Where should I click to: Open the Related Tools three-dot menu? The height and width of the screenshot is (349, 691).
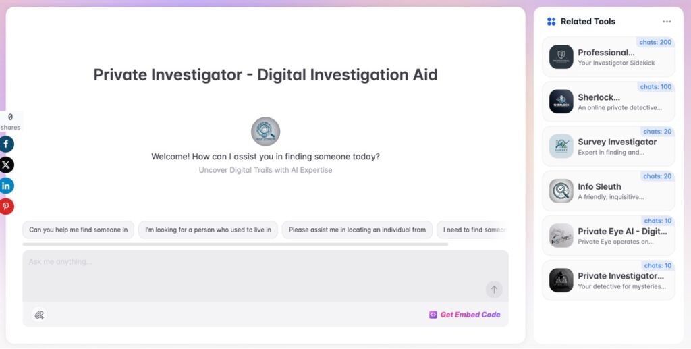pyautogui.click(x=667, y=21)
